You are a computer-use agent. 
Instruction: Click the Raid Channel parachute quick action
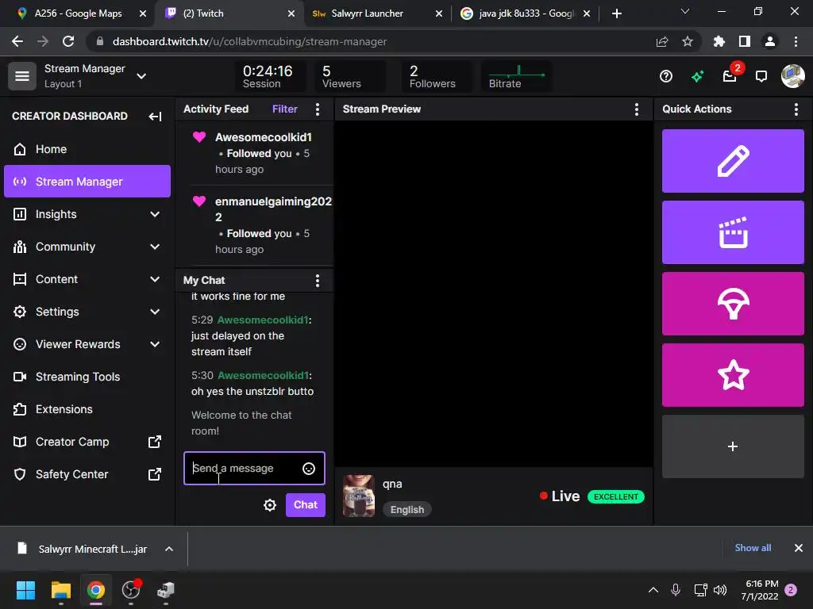[x=733, y=304]
